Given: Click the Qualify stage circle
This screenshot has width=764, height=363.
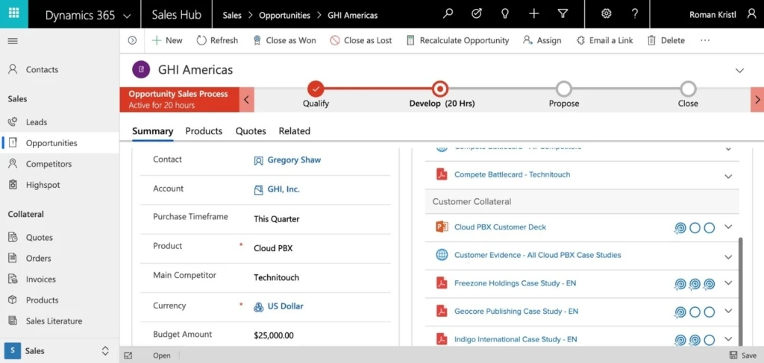Looking at the screenshot, I should coord(316,89).
